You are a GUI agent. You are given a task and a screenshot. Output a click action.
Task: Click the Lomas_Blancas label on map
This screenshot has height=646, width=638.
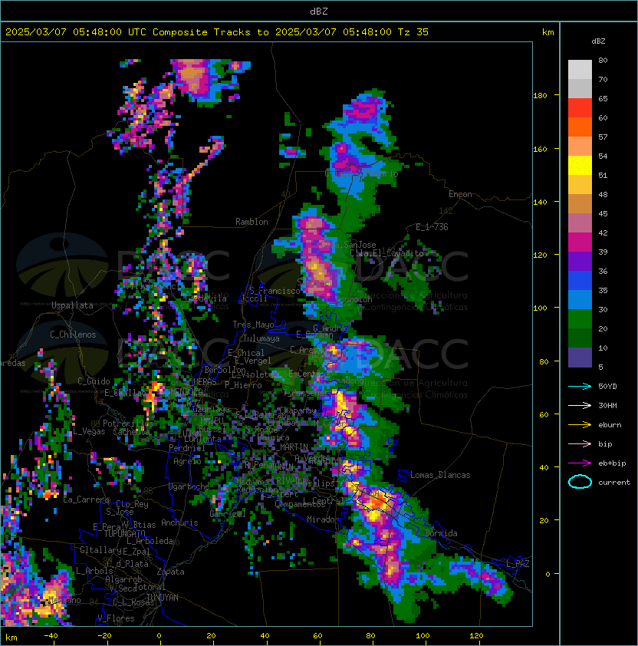click(440, 475)
